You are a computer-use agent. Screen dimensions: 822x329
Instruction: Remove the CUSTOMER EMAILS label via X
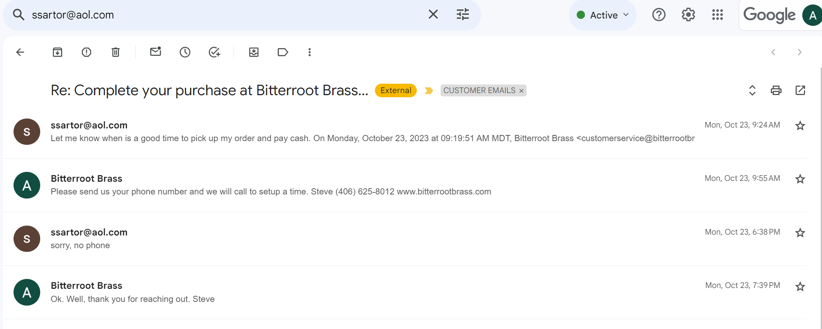tap(521, 91)
